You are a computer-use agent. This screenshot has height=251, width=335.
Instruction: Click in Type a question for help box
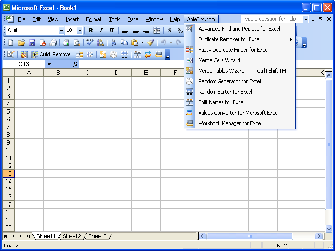[x=272, y=19]
